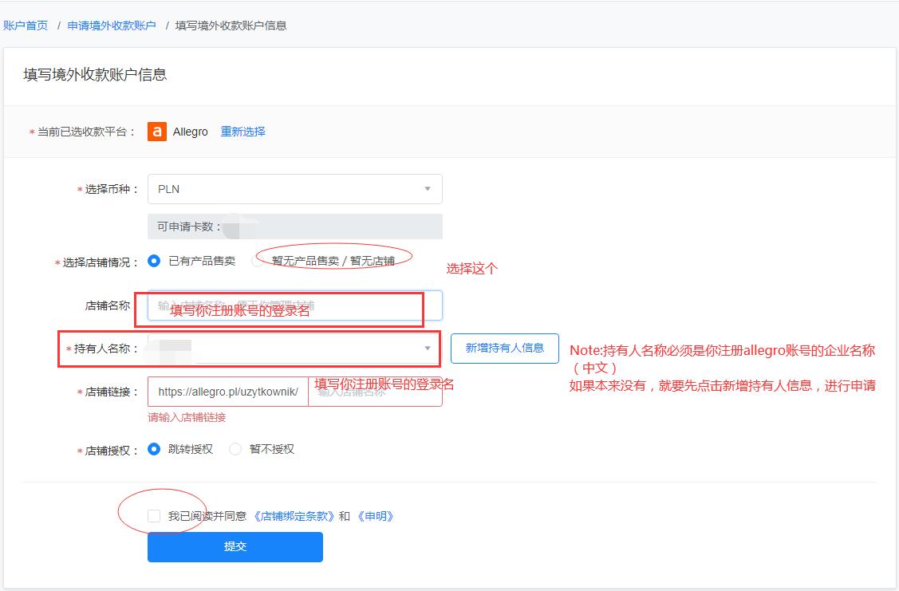Open the 选择币种 currency combo box
Viewport: 899px width, 591px height.
(x=295, y=189)
